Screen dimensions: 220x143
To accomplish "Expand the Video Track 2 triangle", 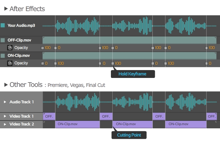I will pos(5,124).
